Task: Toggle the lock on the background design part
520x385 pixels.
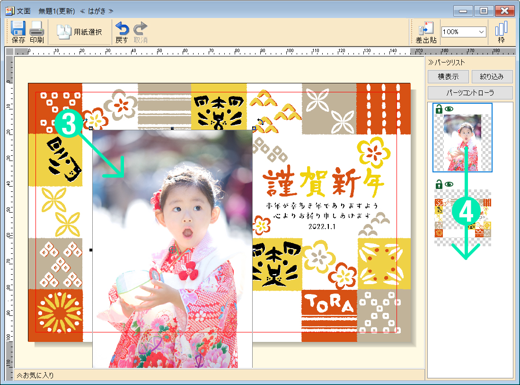Action: tap(439, 184)
